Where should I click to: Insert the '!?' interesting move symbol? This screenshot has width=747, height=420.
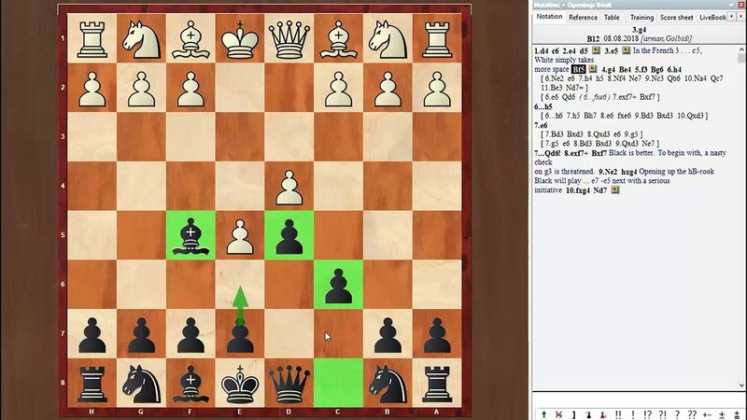(648, 413)
